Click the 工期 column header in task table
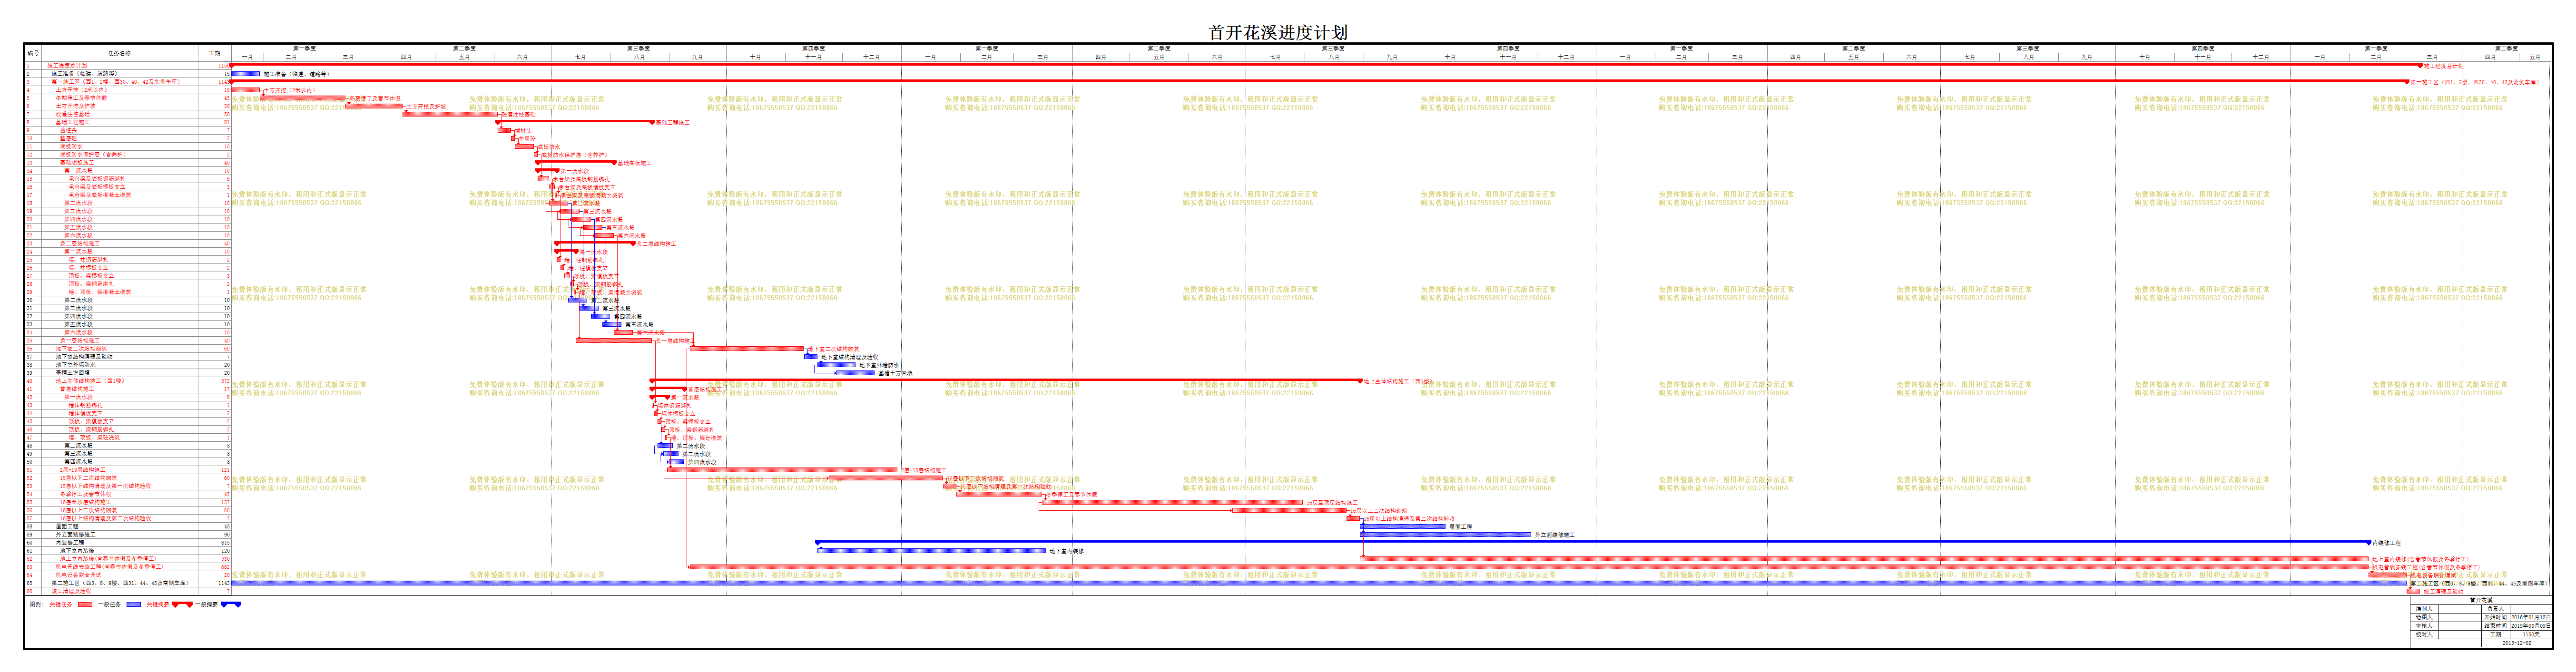Viewport: 2576px width, 672px height. coord(215,53)
